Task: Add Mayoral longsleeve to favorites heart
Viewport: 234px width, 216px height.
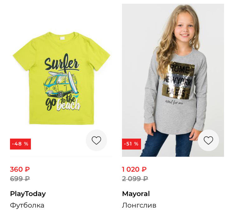Action: pos(208,140)
